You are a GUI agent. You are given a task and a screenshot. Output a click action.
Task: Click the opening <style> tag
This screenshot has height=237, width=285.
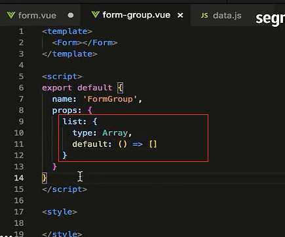[x=60, y=212]
